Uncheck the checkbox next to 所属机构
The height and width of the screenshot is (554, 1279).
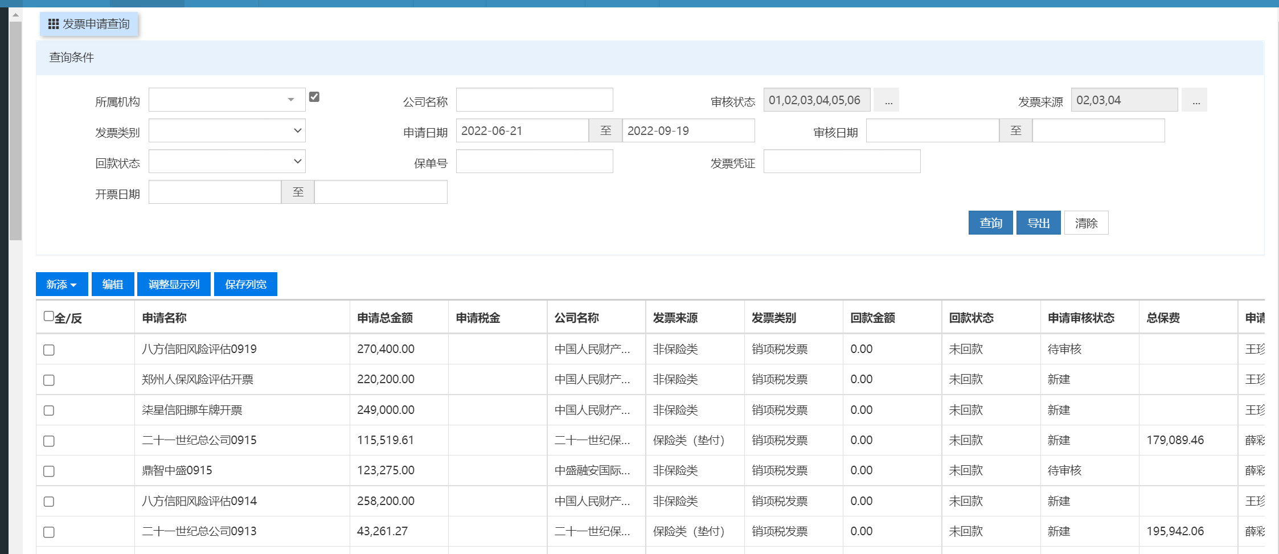(x=314, y=97)
